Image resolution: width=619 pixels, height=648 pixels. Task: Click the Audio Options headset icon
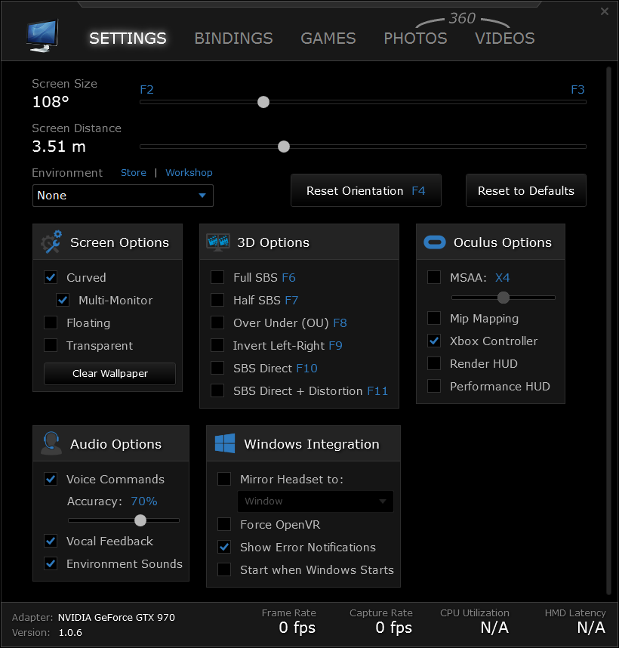(x=49, y=443)
